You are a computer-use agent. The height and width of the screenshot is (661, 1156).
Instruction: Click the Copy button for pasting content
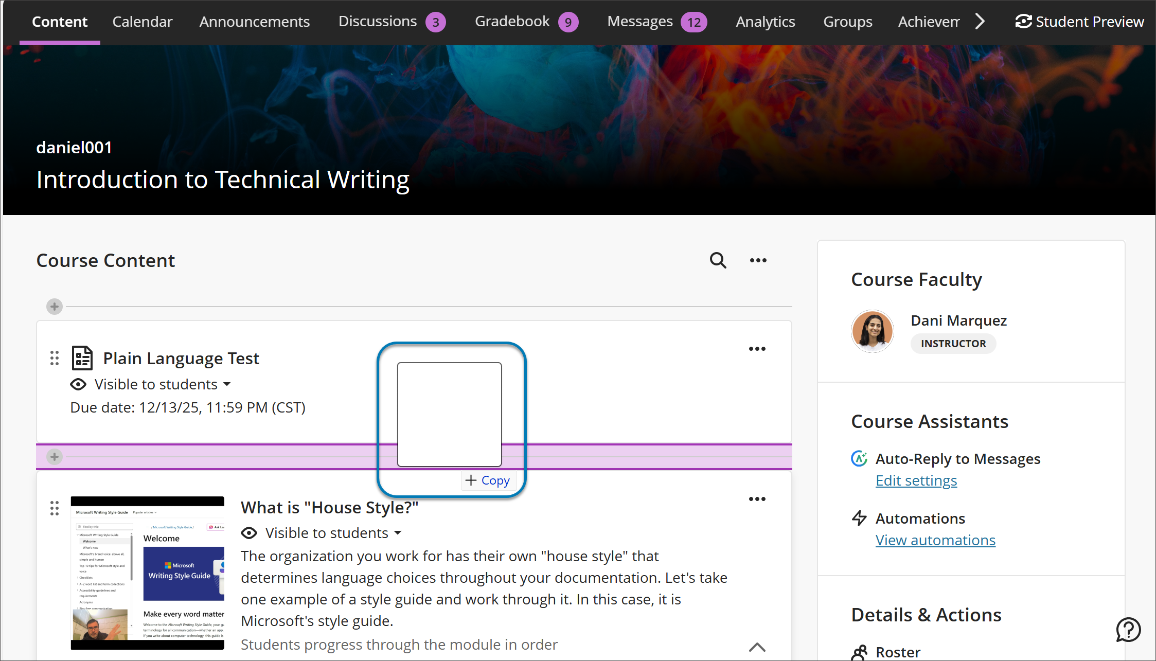pos(488,480)
